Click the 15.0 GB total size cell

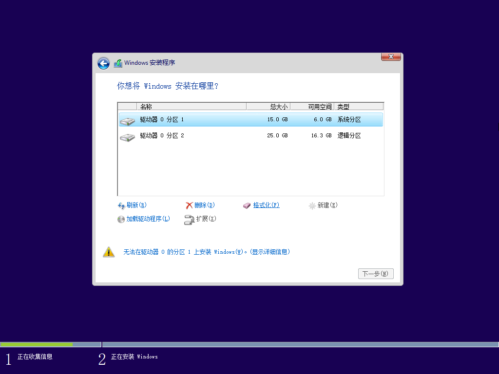point(277,120)
